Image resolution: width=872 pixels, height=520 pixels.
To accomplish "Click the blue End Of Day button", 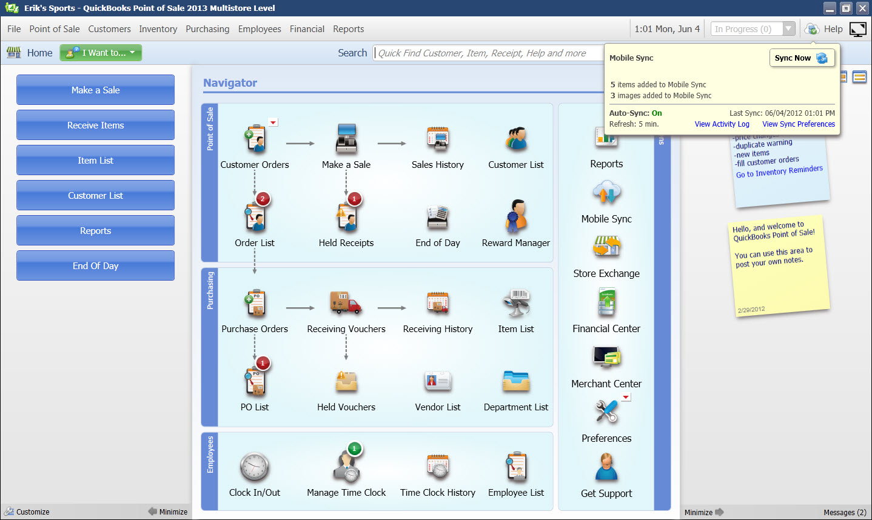I will (x=95, y=266).
